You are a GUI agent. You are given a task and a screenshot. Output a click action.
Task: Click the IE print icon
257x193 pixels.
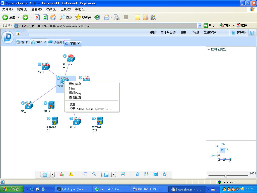pos(117,17)
